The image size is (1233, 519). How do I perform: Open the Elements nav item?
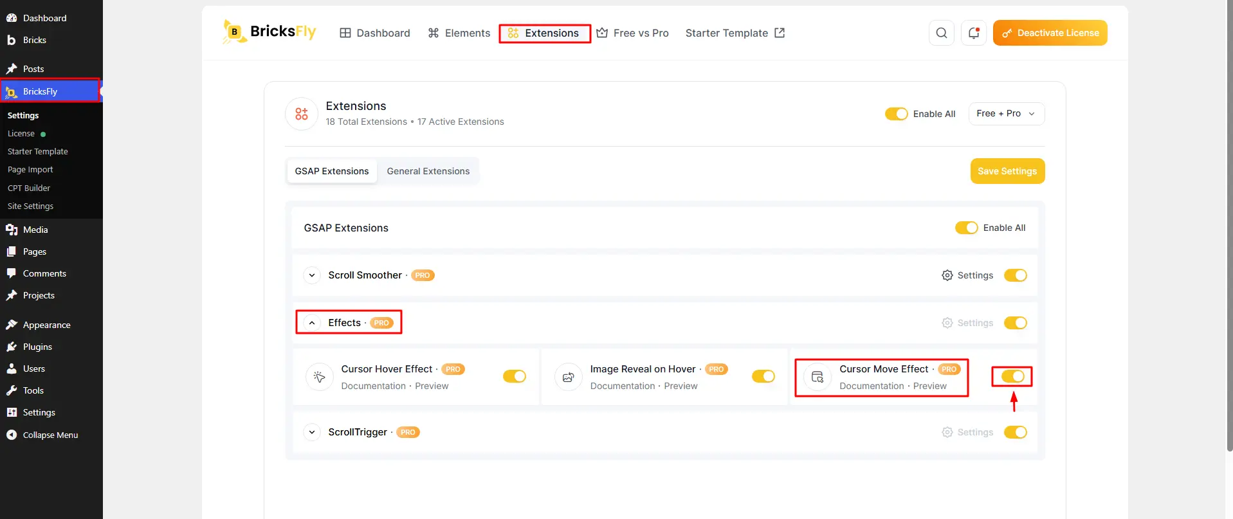459,33
